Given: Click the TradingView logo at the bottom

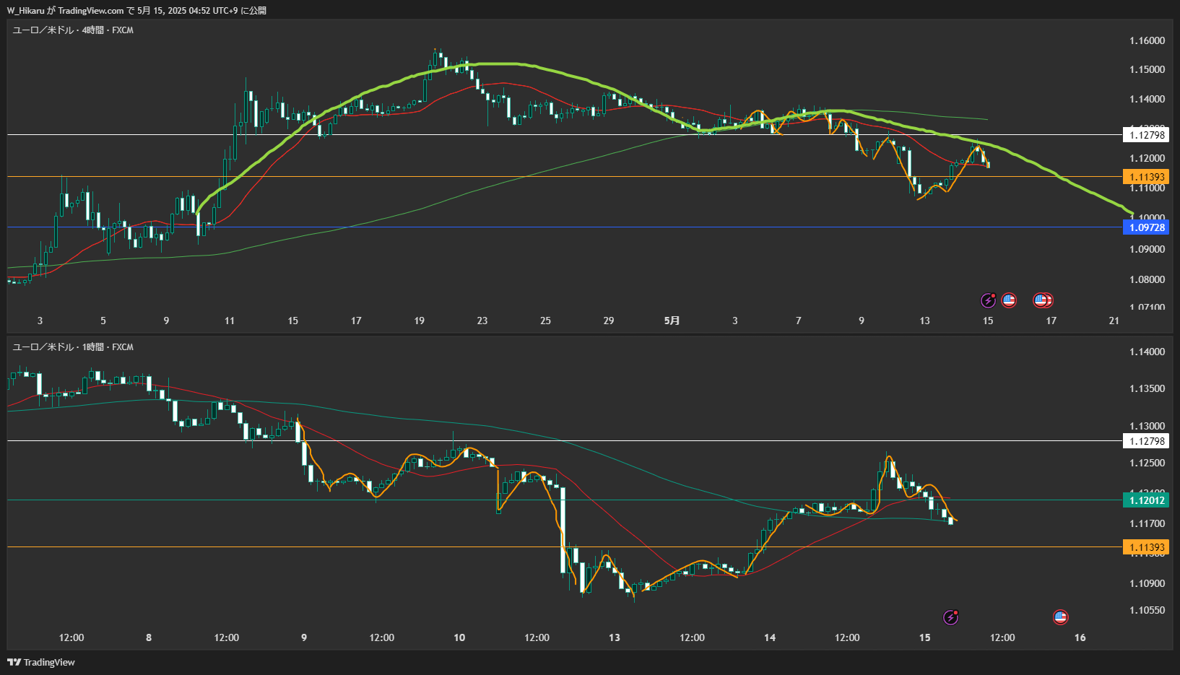Looking at the screenshot, I should coord(41,662).
